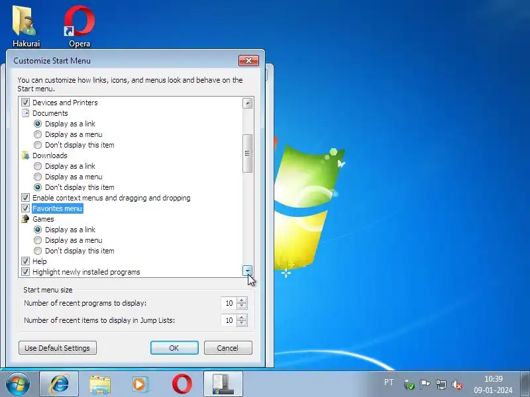Click the Action Center flag tray icon
This screenshot has width=530, height=397.
coord(425,384)
